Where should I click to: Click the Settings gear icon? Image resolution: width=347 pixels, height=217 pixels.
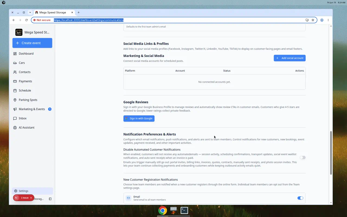tap(16, 191)
